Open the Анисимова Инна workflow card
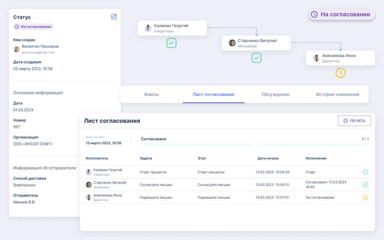The width and height of the screenshot is (384, 240). pos(340,58)
